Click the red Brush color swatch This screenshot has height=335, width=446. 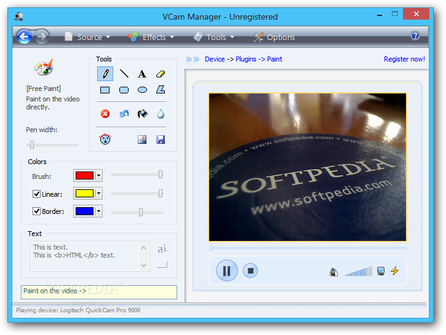point(84,176)
